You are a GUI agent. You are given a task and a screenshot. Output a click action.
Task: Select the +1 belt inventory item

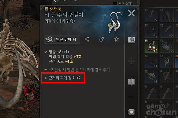[152, 61]
